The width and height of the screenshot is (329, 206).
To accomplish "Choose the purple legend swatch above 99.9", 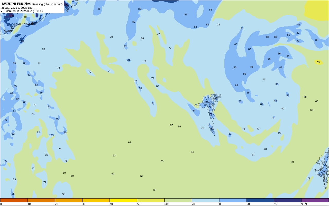I will pyautogui.click(x=315, y=200).
